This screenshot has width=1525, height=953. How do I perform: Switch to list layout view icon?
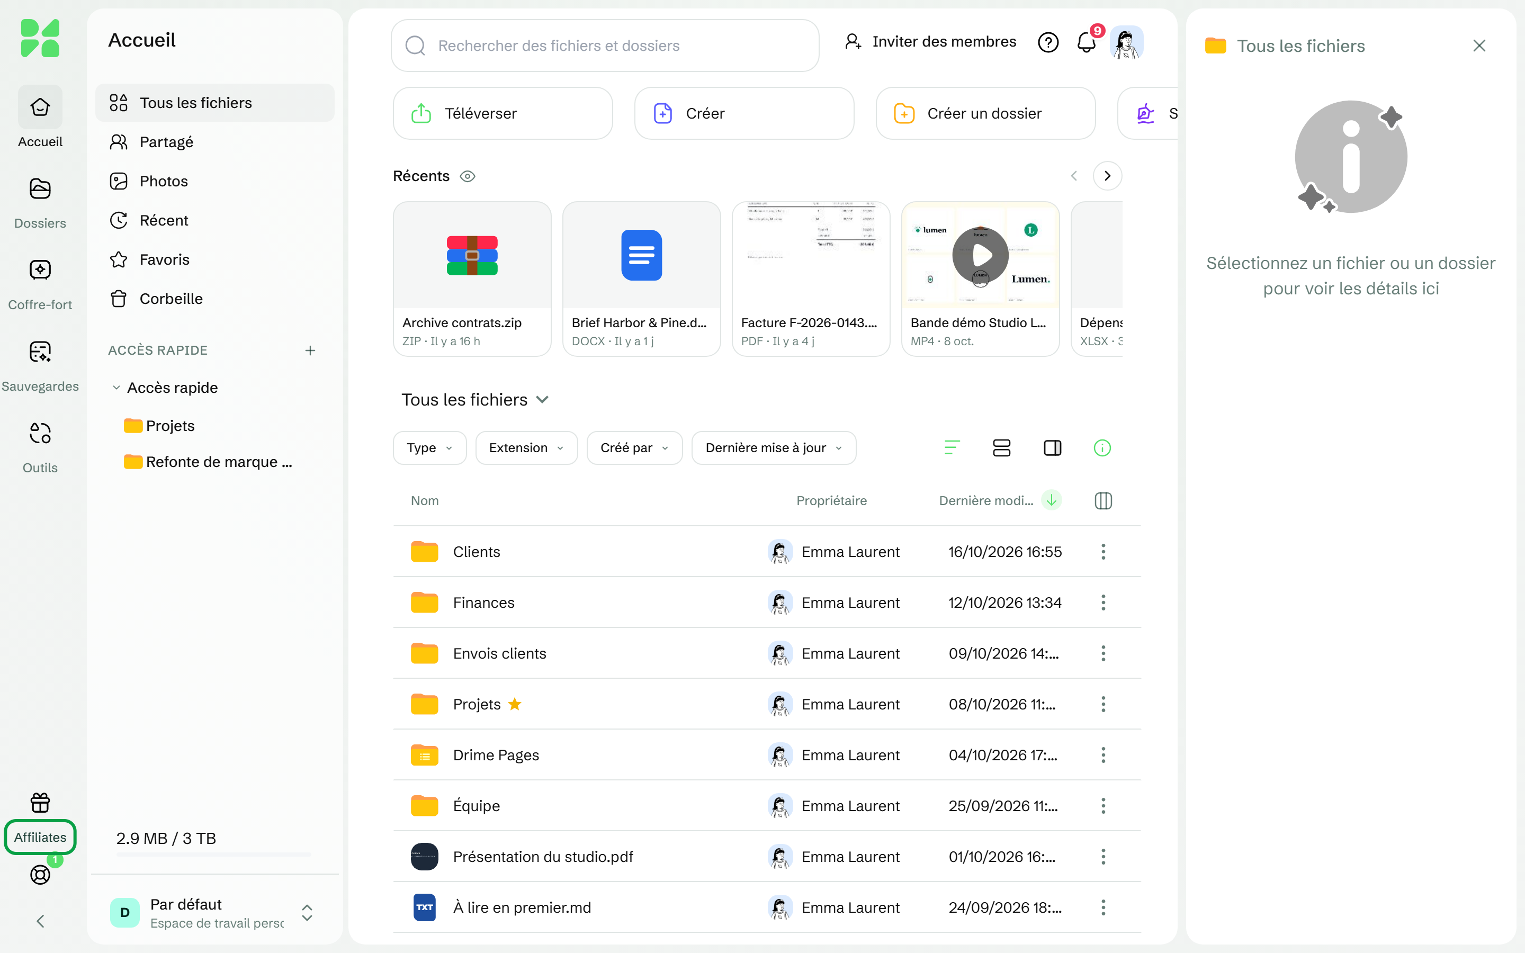coord(1001,448)
